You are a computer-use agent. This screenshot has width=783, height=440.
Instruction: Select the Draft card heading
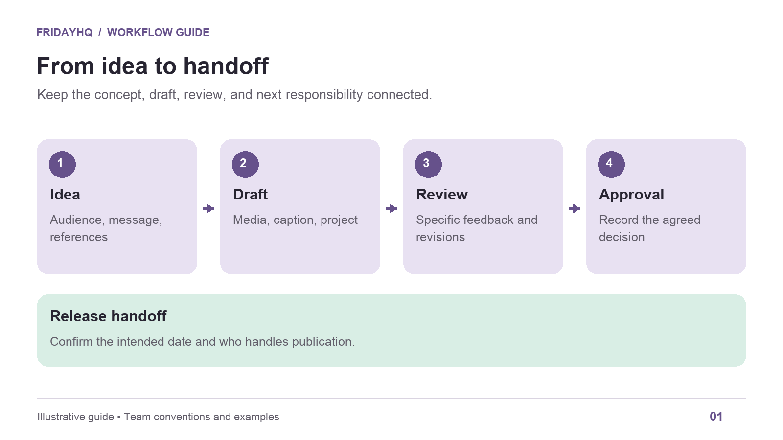250,195
